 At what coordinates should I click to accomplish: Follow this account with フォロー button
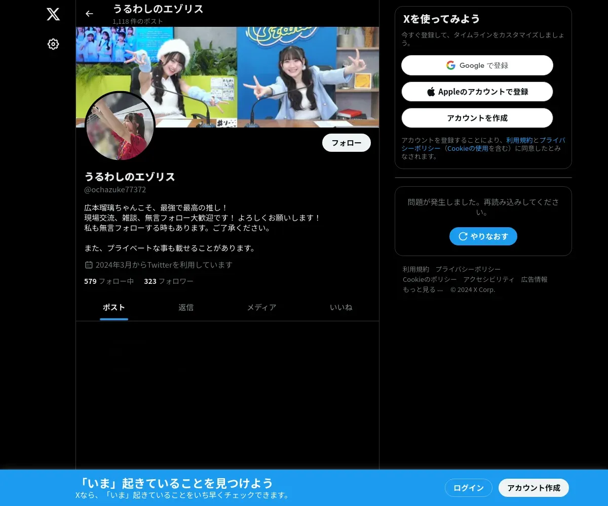pos(347,143)
